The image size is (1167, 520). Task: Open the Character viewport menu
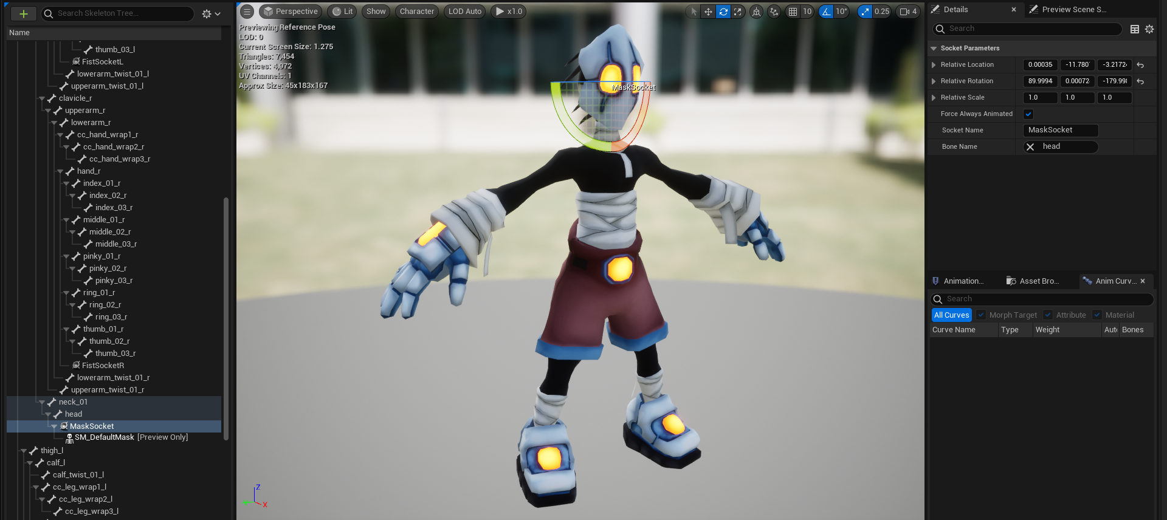click(x=416, y=12)
